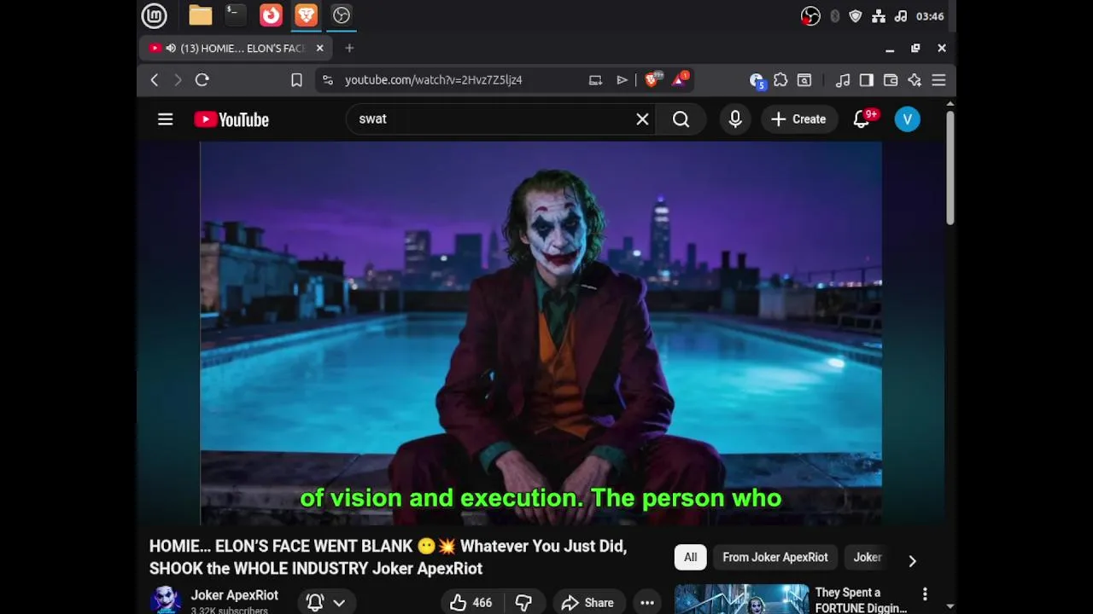1093x614 pixels.
Task: Open the OBS recording tray icon
Action: pos(810,16)
